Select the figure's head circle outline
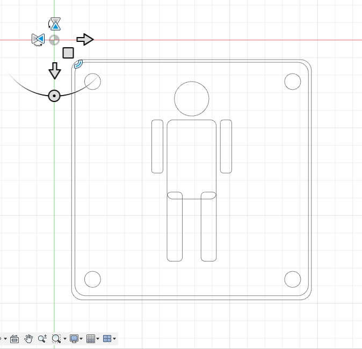The height and width of the screenshot is (349, 362). [x=192, y=82]
